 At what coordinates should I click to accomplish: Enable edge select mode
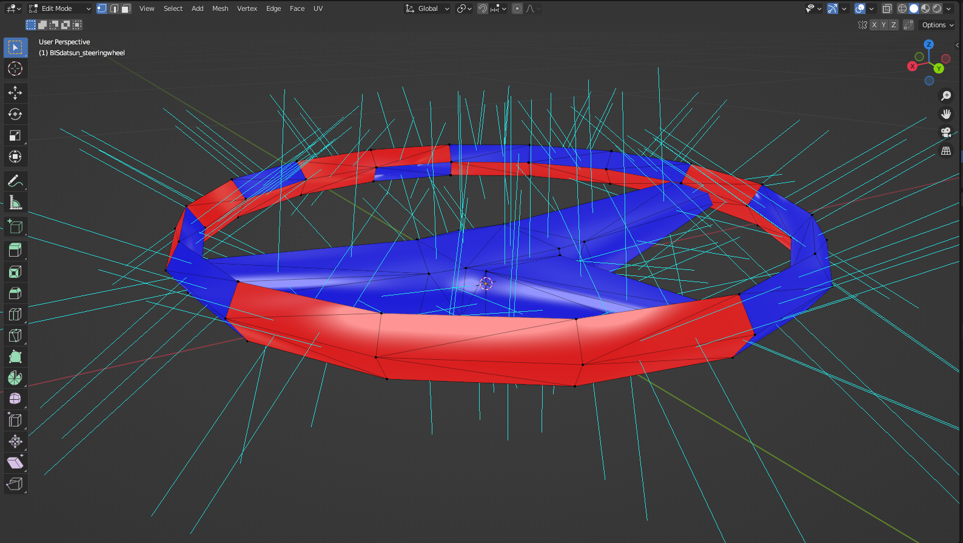[x=114, y=8]
